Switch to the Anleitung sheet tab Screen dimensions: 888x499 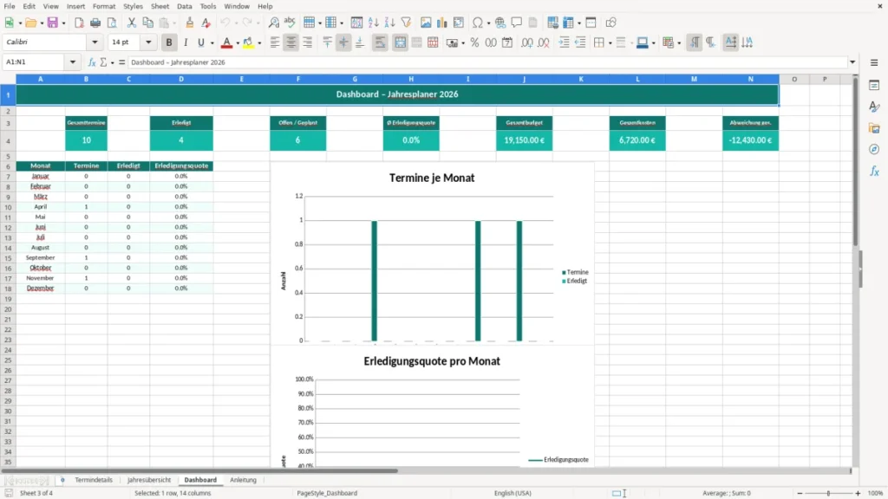coord(243,480)
